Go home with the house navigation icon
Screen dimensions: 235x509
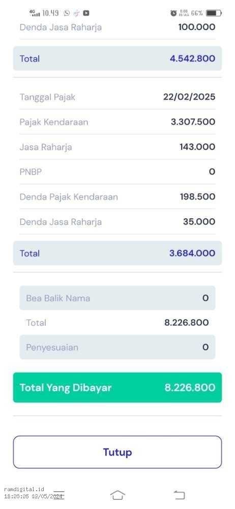(118, 495)
